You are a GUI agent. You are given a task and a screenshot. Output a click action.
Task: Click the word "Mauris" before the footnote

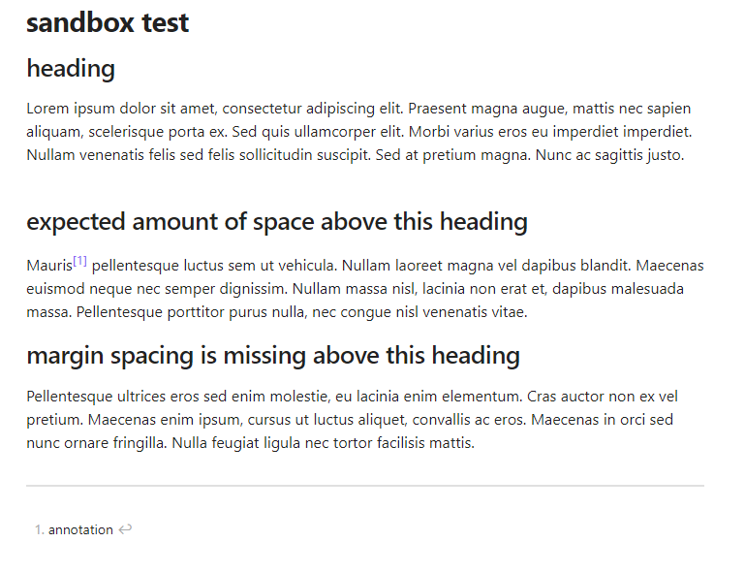point(49,266)
